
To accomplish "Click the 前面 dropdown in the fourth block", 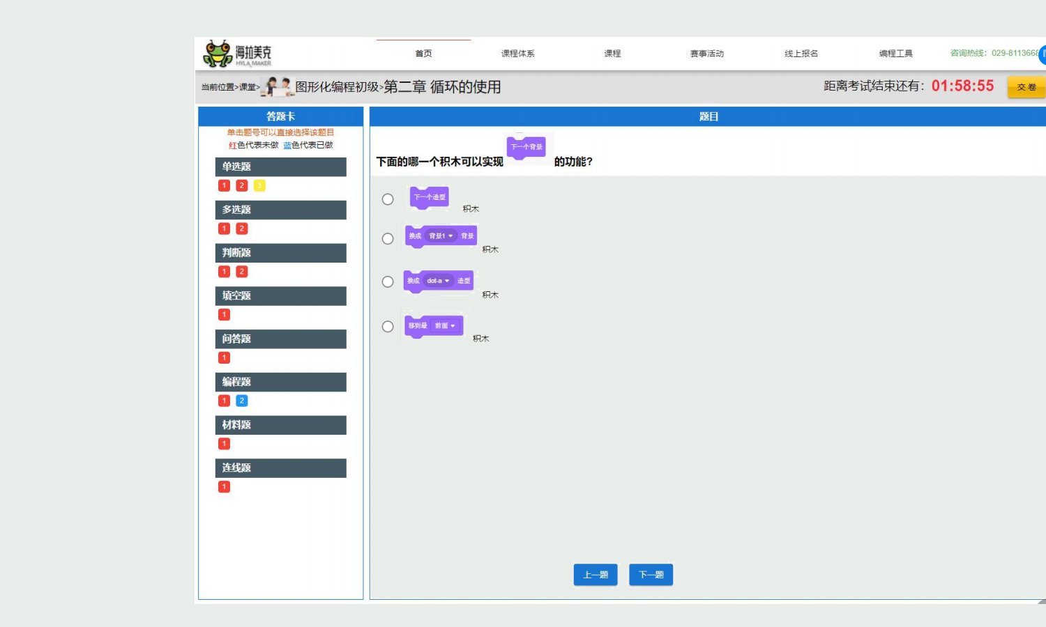I will [x=445, y=326].
